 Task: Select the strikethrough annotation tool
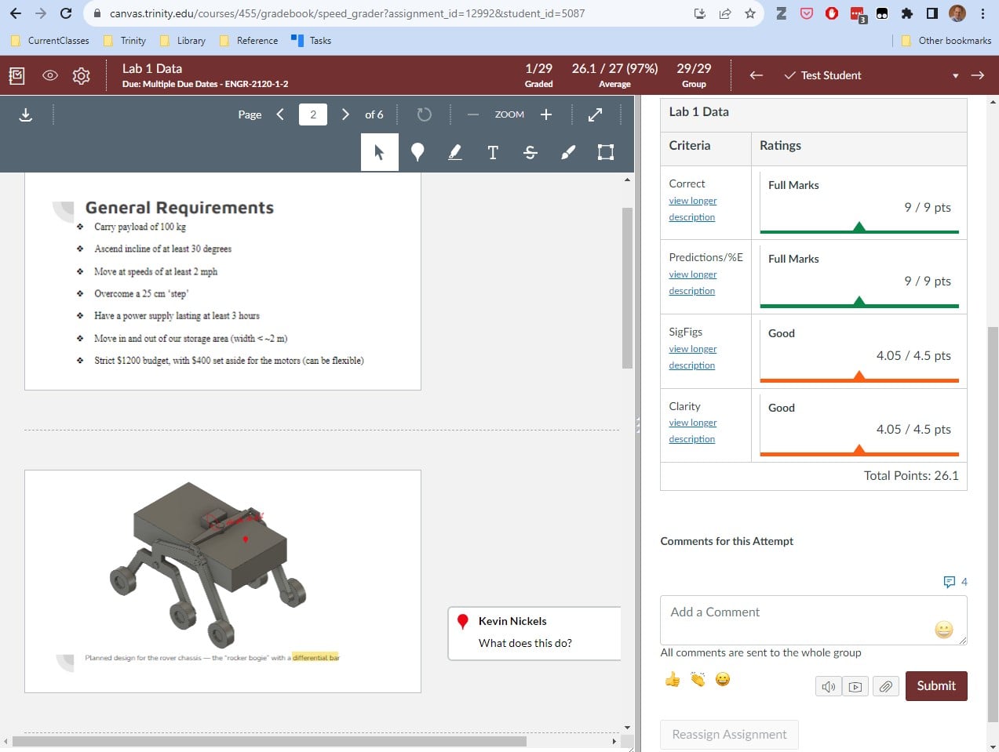[530, 152]
